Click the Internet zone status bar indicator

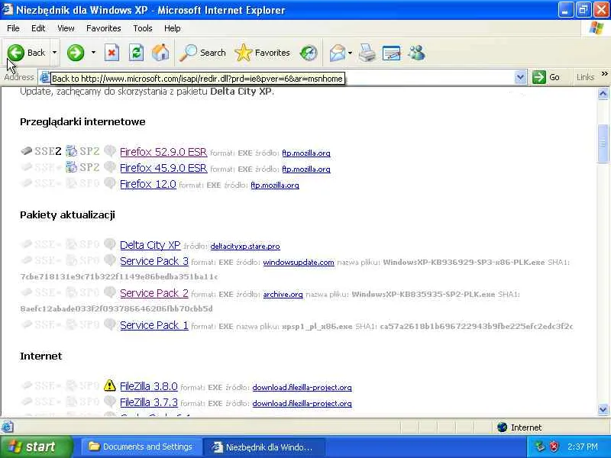coord(519,427)
